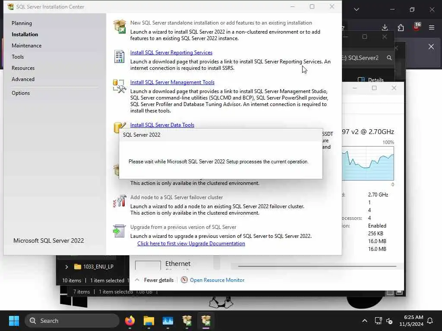Click the taskbar Search box

tap(72, 321)
